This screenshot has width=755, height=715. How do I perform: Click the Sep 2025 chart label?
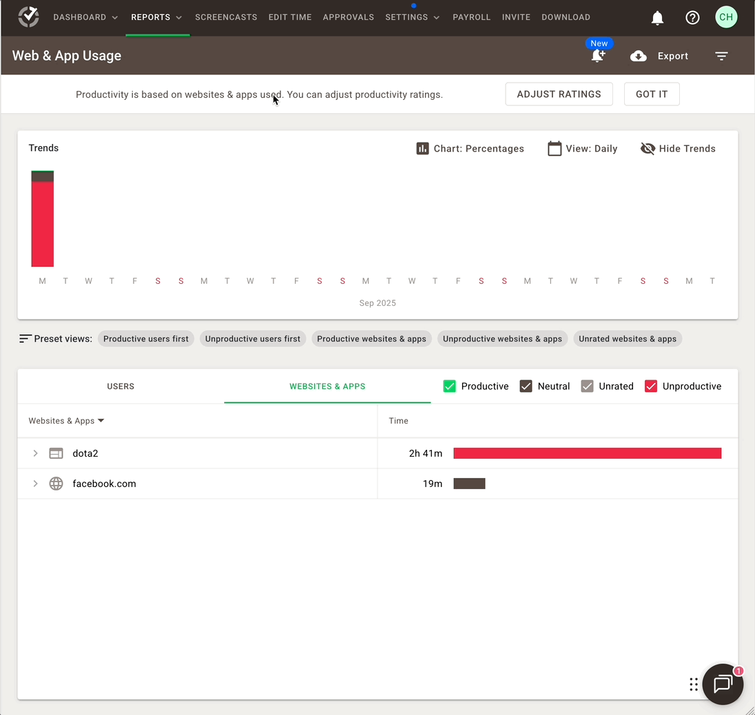[x=377, y=303]
